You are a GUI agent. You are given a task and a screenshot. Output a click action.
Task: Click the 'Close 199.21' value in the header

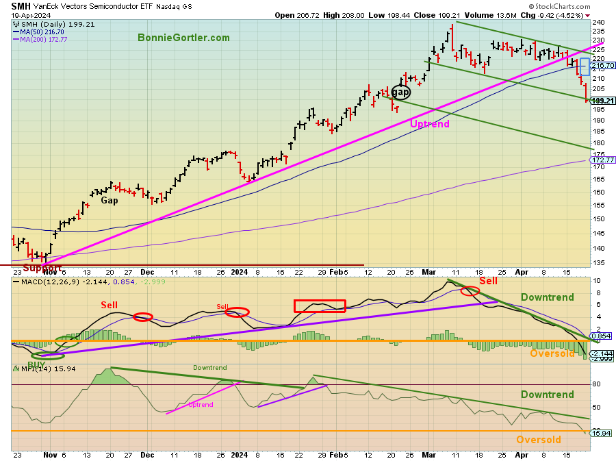[x=437, y=15]
